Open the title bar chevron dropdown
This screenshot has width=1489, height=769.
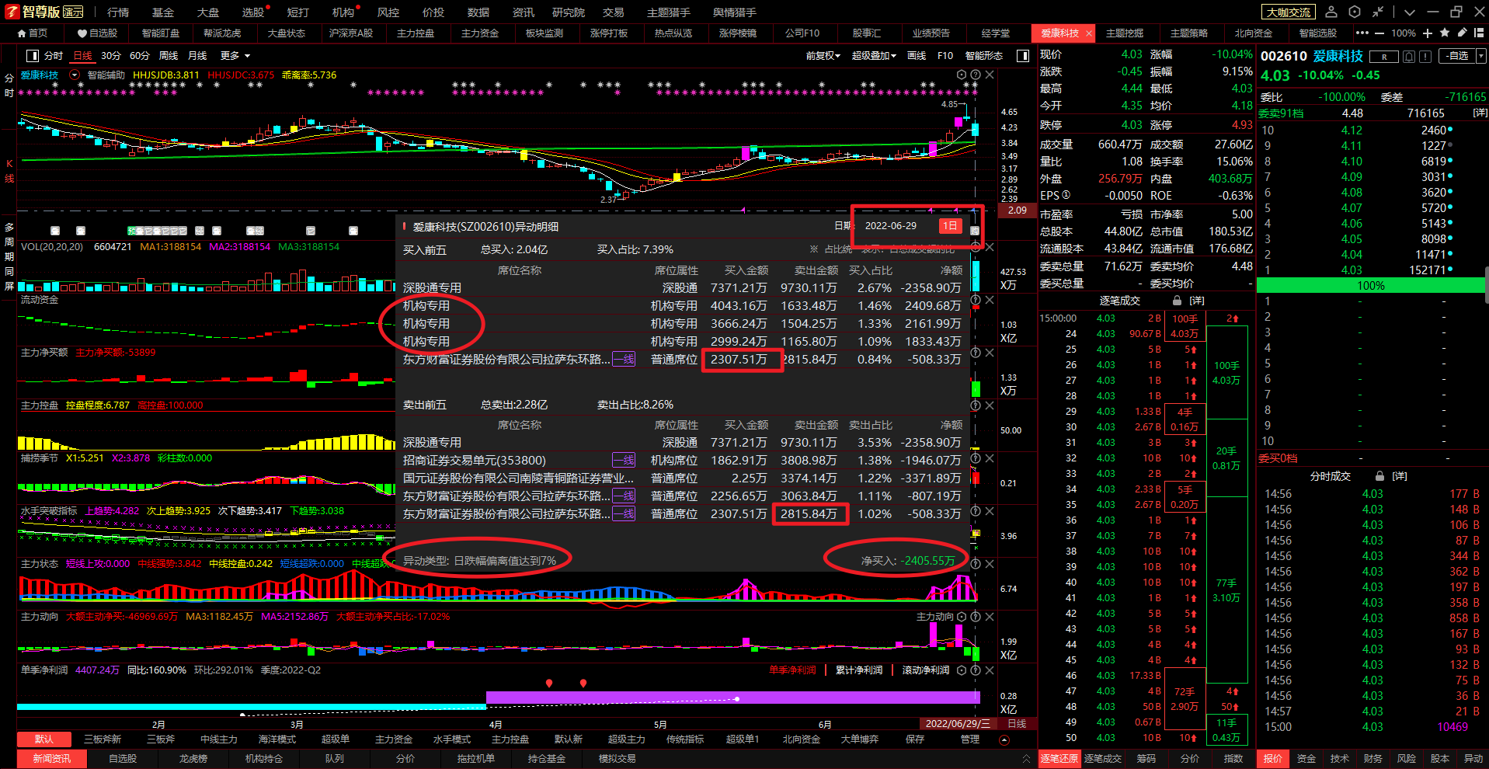1410,12
